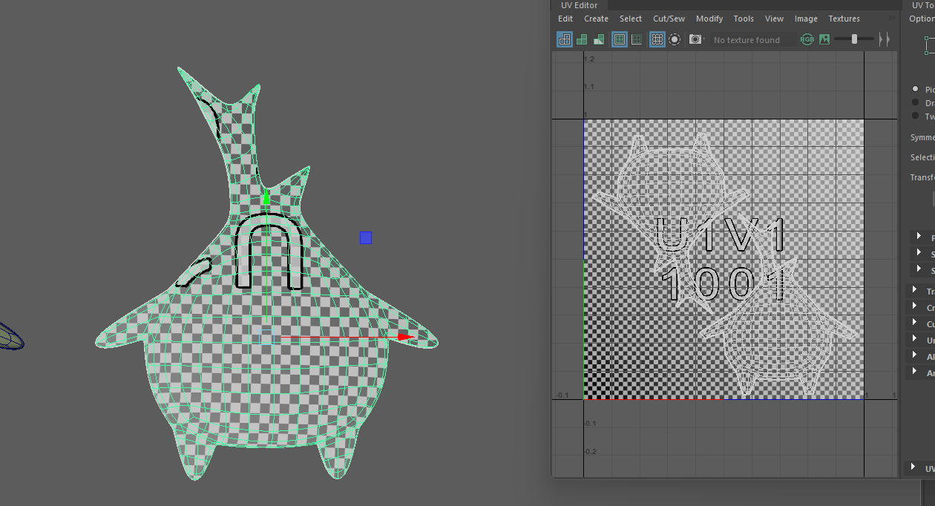Open the Cut/Sew menu
Image resolution: width=935 pixels, height=506 pixels.
(669, 19)
